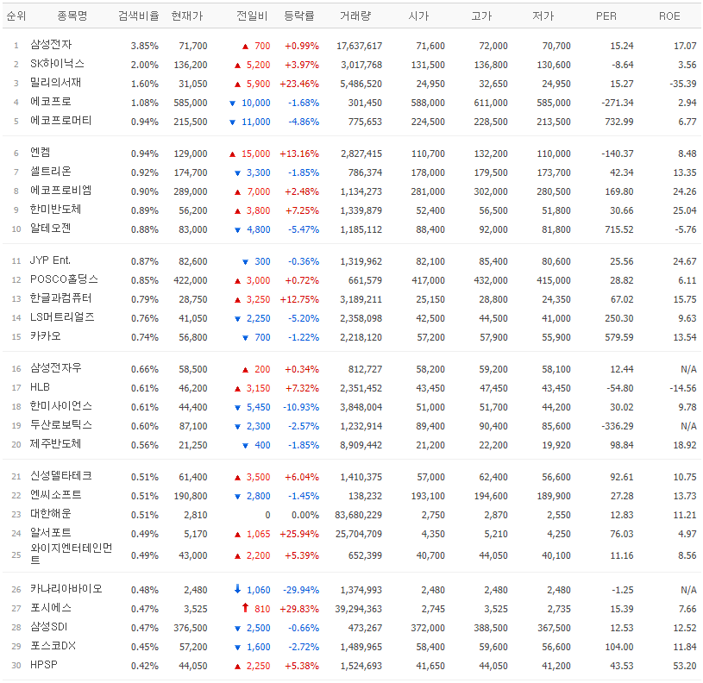
Task: Click 알서포트 change rate +25.94%
Action: [299, 534]
